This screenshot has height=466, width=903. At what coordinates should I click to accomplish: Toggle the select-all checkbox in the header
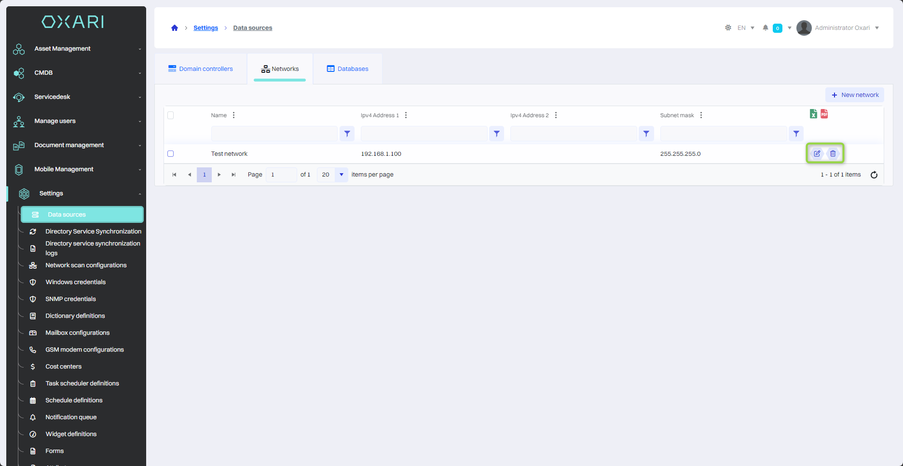(x=170, y=115)
